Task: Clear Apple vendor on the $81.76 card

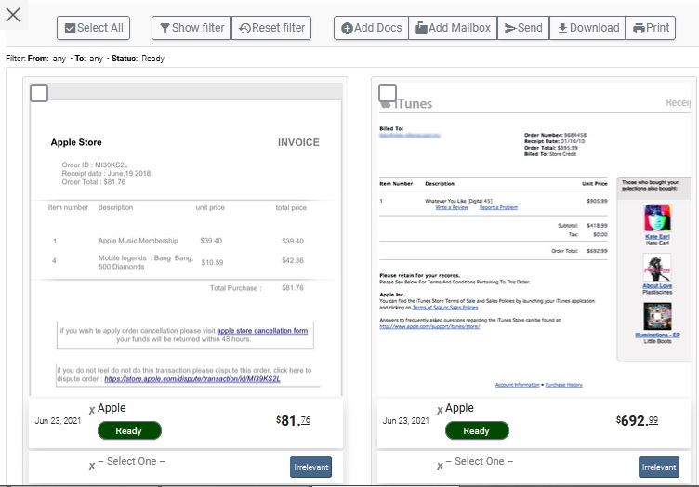Action: (x=92, y=411)
